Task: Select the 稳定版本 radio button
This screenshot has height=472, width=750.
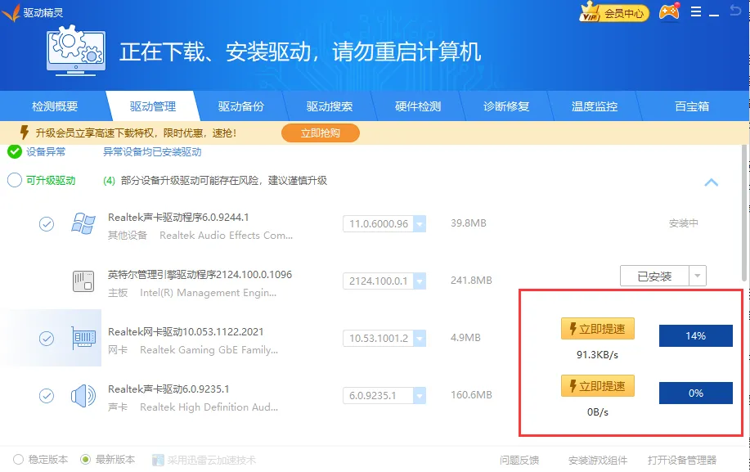Action: tap(18, 460)
